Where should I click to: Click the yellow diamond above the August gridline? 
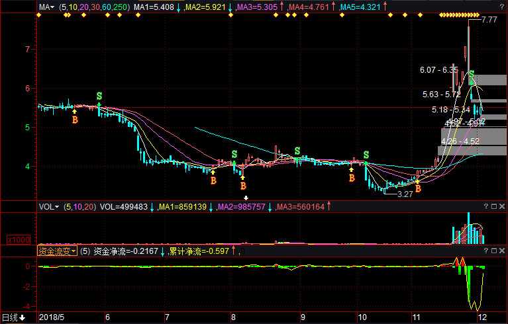pos(230,15)
